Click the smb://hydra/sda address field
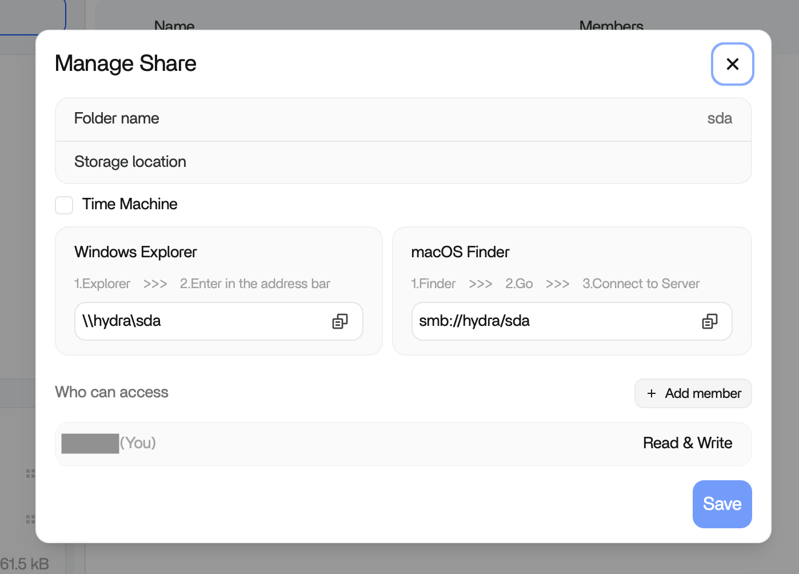 (x=549, y=321)
